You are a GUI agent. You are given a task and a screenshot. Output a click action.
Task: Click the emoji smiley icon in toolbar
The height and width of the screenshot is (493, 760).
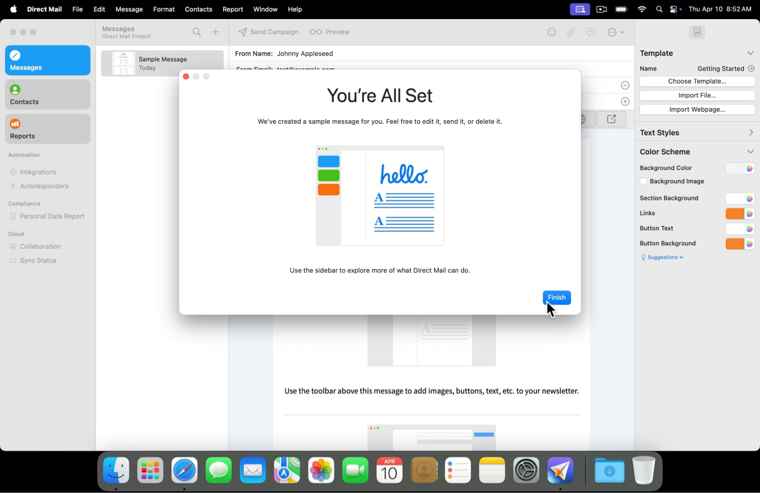point(552,32)
